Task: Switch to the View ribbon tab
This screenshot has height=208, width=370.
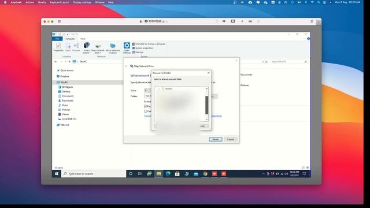Action: 83,39
